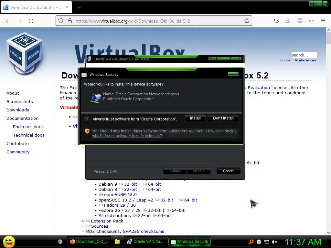Toggle Always trust software from Oracle Corporation checkbox
The height and width of the screenshot is (248, 331).
(x=87, y=119)
